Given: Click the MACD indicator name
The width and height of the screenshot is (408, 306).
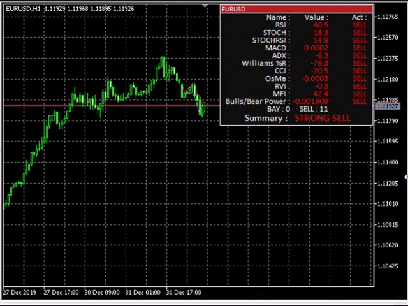Looking at the screenshot, I should [277, 48].
